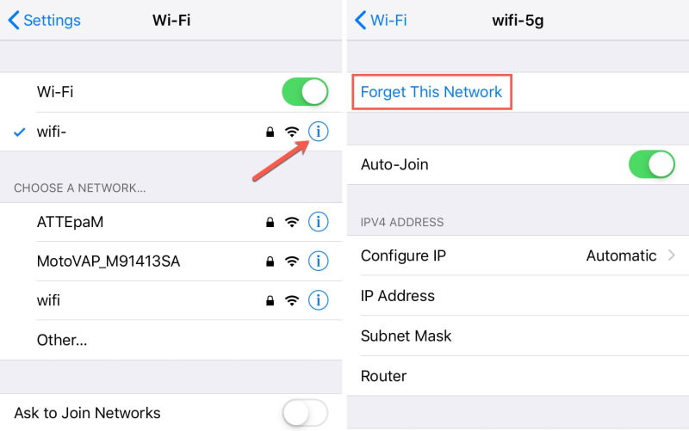Disable the Auto-Join switch
Image resolution: width=689 pixels, height=431 pixels.
click(x=652, y=164)
